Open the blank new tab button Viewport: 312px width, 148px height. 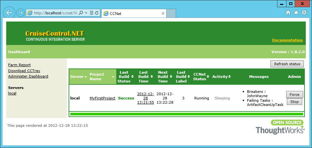click(172, 13)
